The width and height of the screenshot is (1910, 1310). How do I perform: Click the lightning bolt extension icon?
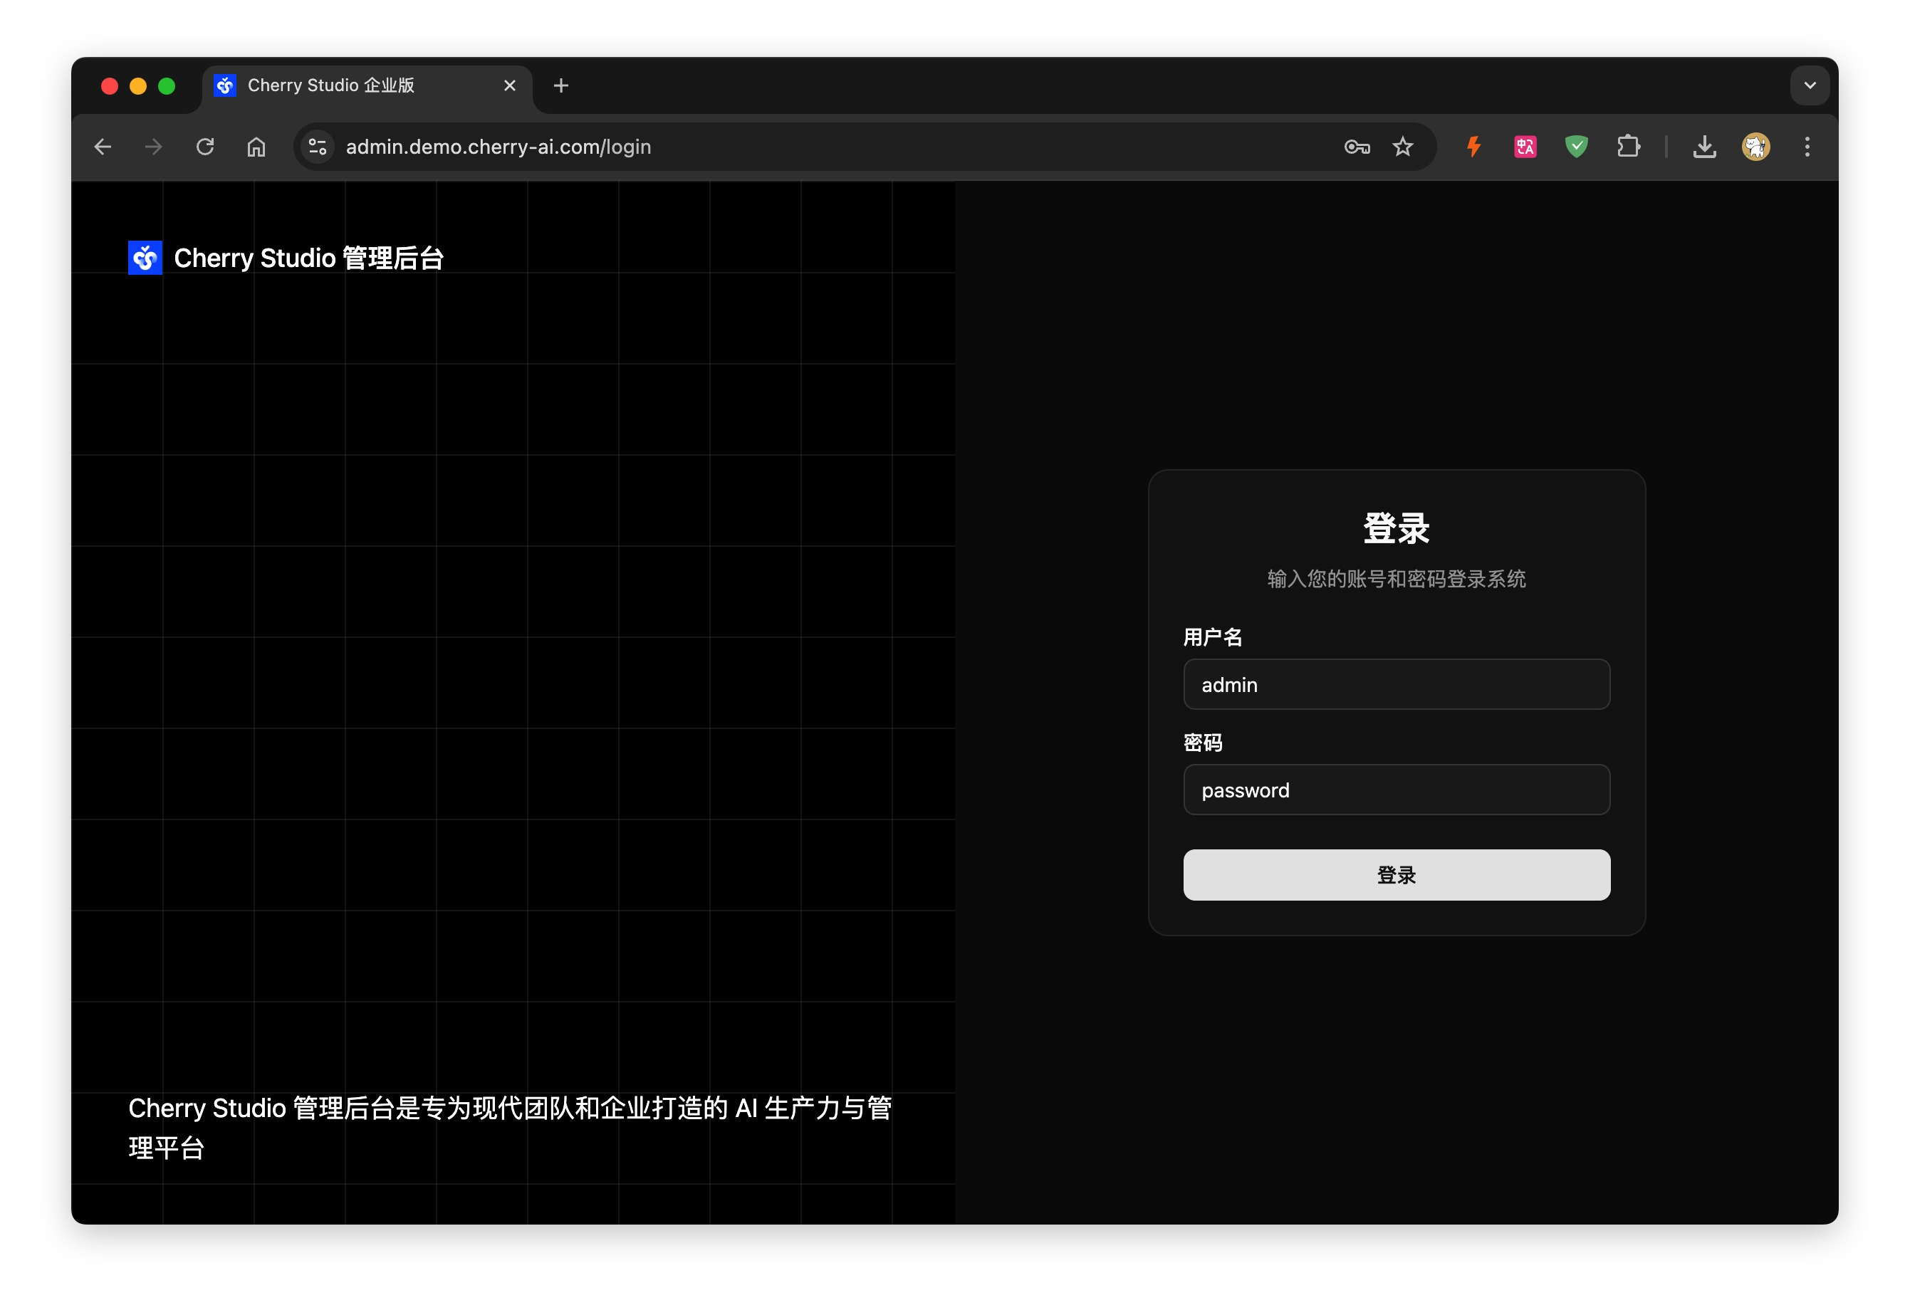[1473, 146]
